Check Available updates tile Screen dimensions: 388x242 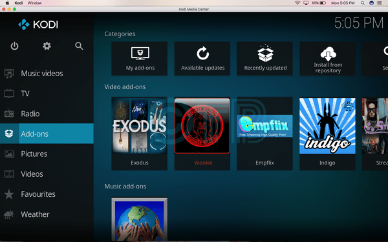click(202, 59)
